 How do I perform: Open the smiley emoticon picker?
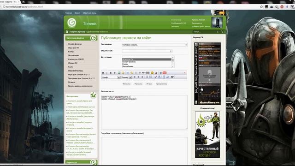tap(152, 73)
